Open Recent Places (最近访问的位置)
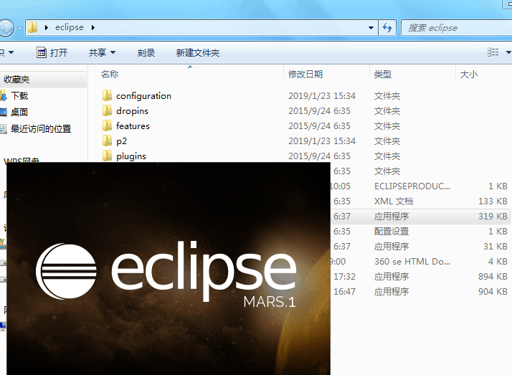512x375 pixels. click(41, 128)
